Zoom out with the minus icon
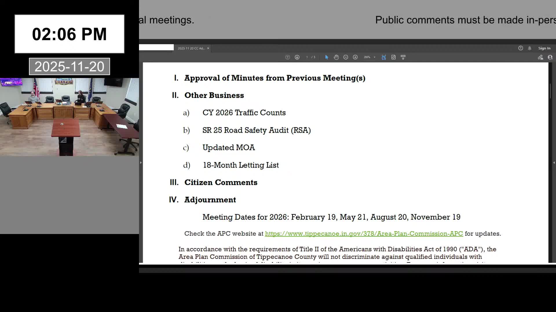Viewport: 556px width, 312px height. [x=346, y=57]
